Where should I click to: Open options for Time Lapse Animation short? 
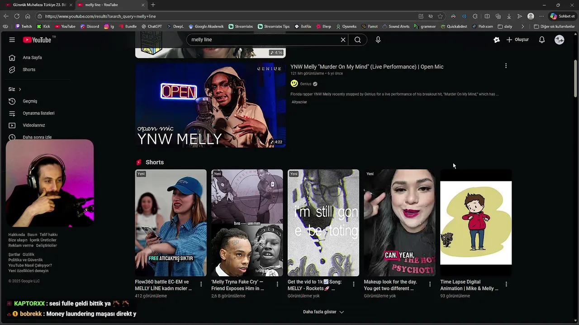click(506, 284)
